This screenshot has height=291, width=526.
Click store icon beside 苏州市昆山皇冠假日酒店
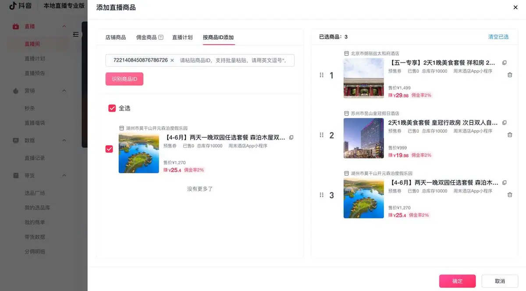(346, 113)
